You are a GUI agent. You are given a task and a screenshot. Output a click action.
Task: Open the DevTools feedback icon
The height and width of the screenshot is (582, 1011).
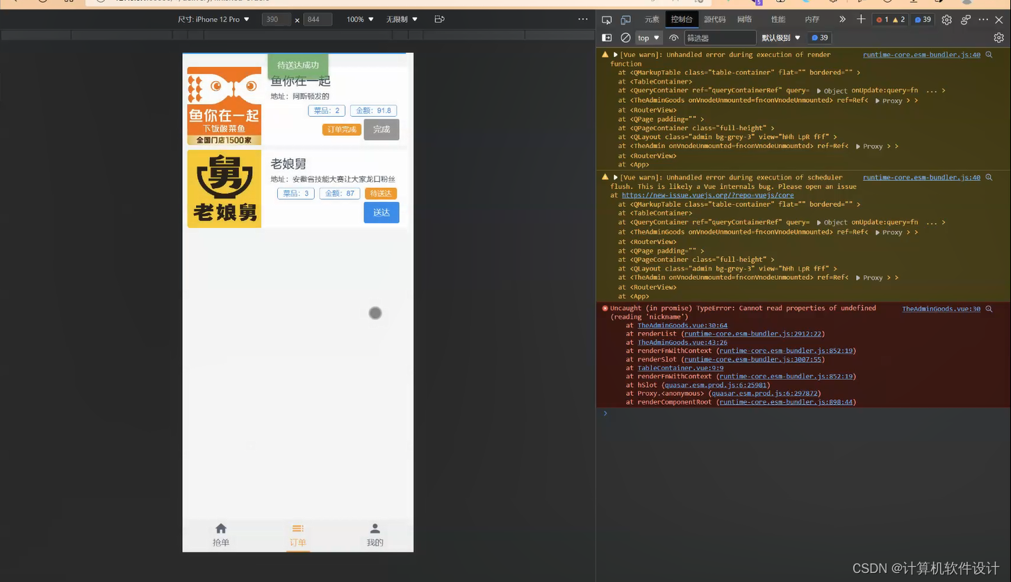(x=966, y=19)
